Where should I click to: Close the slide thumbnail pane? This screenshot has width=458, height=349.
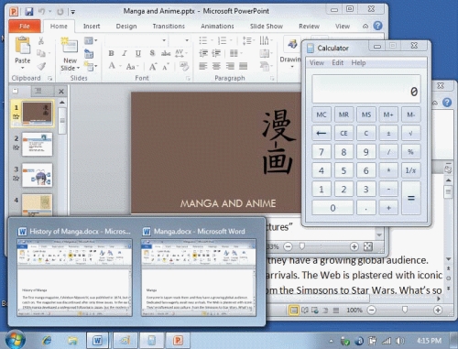pyautogui.click(x=61, y=91)
